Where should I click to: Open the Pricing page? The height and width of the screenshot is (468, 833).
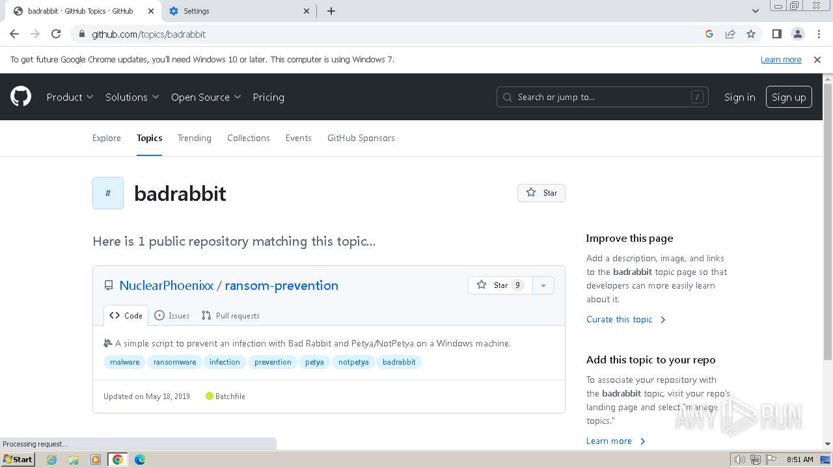tap(268, 97)
